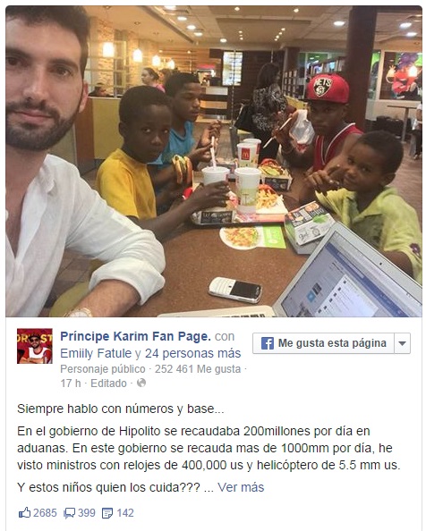Click the thumbs-up like icon
This screenshot has width=426, height=531.
[x=24, y=513]
